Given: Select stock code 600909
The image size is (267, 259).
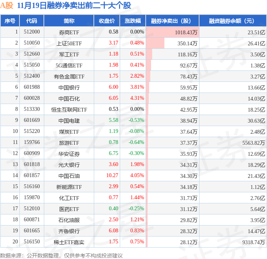Looking at the screenshot, I should [32, 153].
